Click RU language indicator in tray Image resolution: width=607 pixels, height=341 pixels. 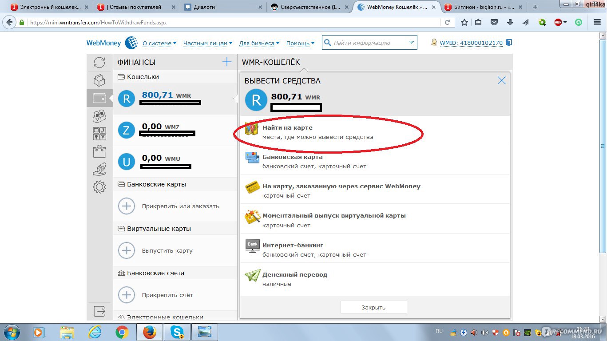pyautogui.click(x=439, y=331)
